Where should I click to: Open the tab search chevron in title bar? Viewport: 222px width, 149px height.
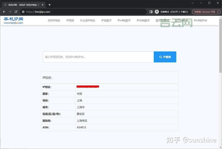192,3
